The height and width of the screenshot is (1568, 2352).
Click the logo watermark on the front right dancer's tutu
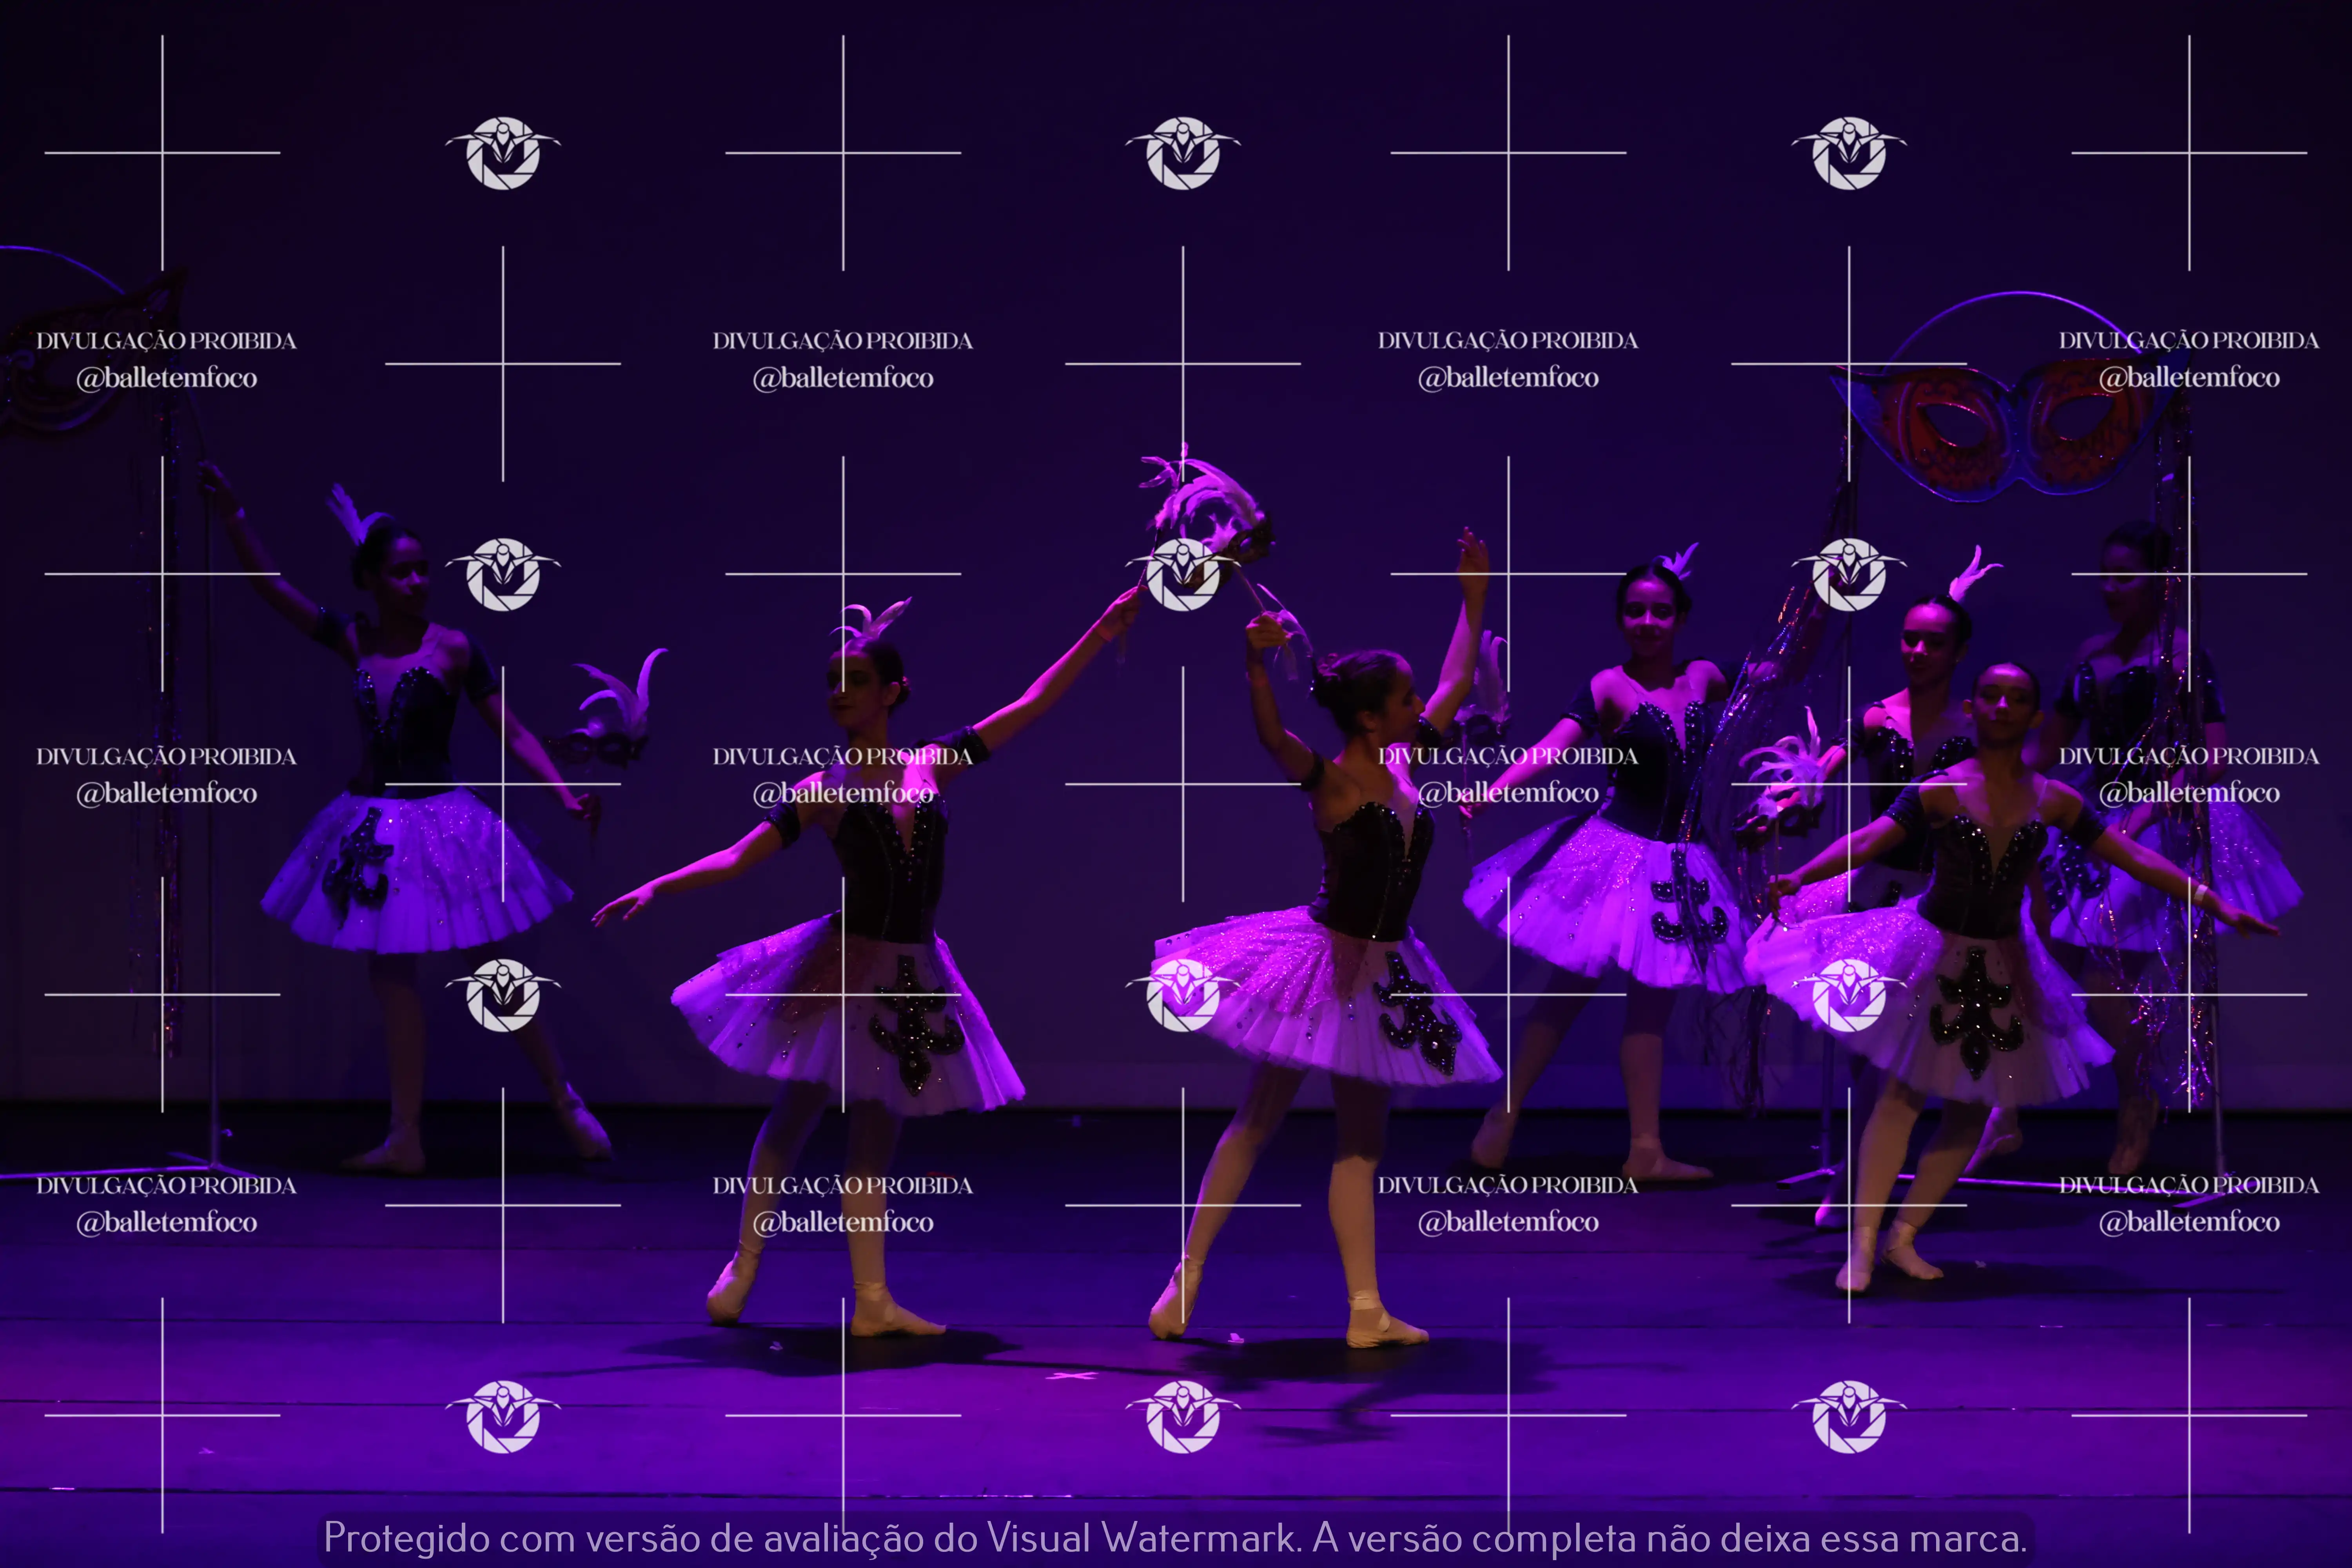1849,995
